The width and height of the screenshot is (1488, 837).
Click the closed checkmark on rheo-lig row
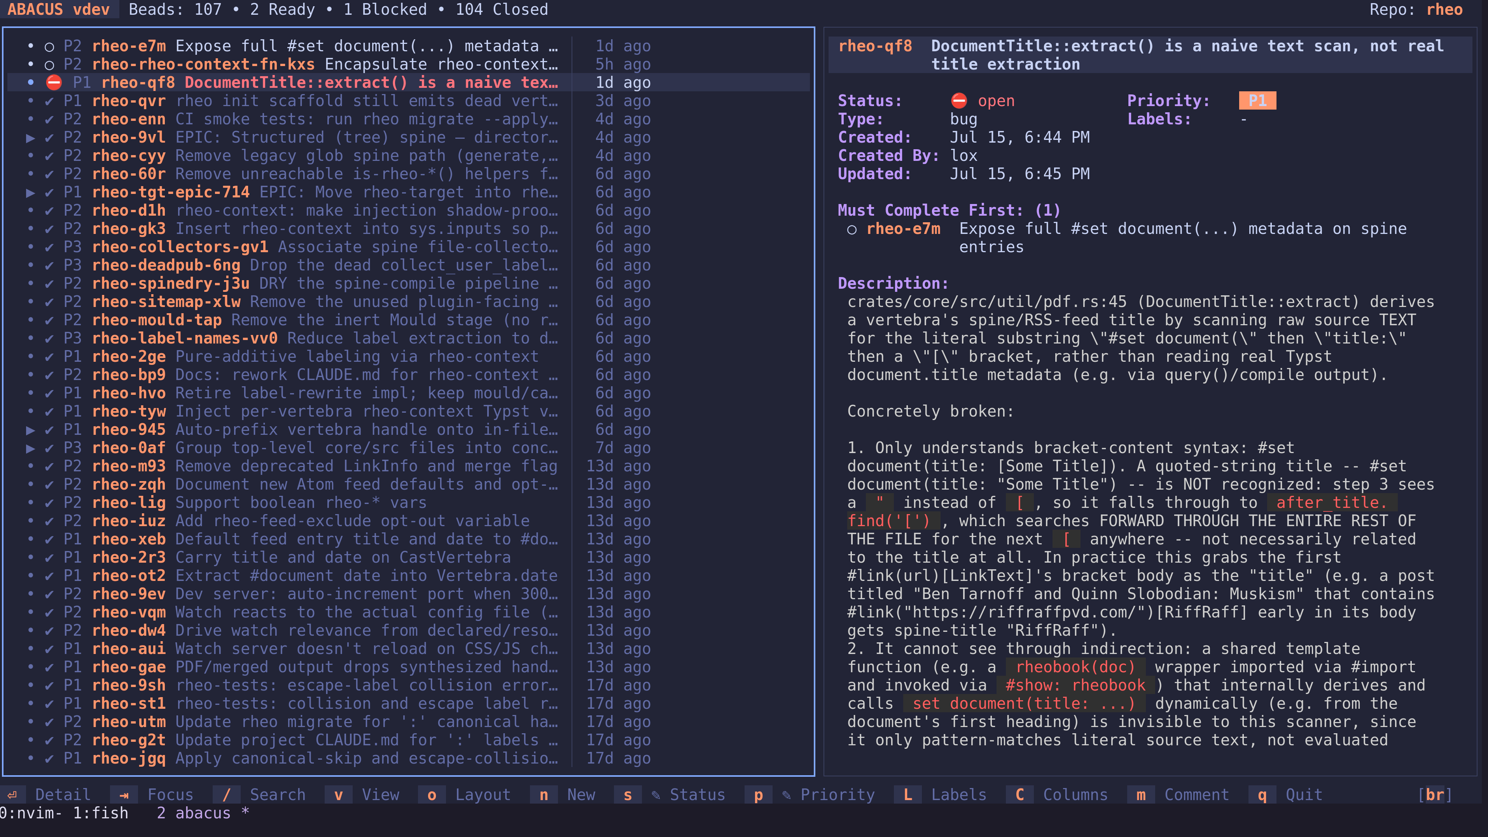(x=50, y=503)
